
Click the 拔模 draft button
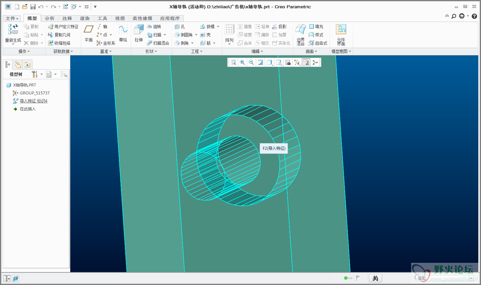(207, 27)
